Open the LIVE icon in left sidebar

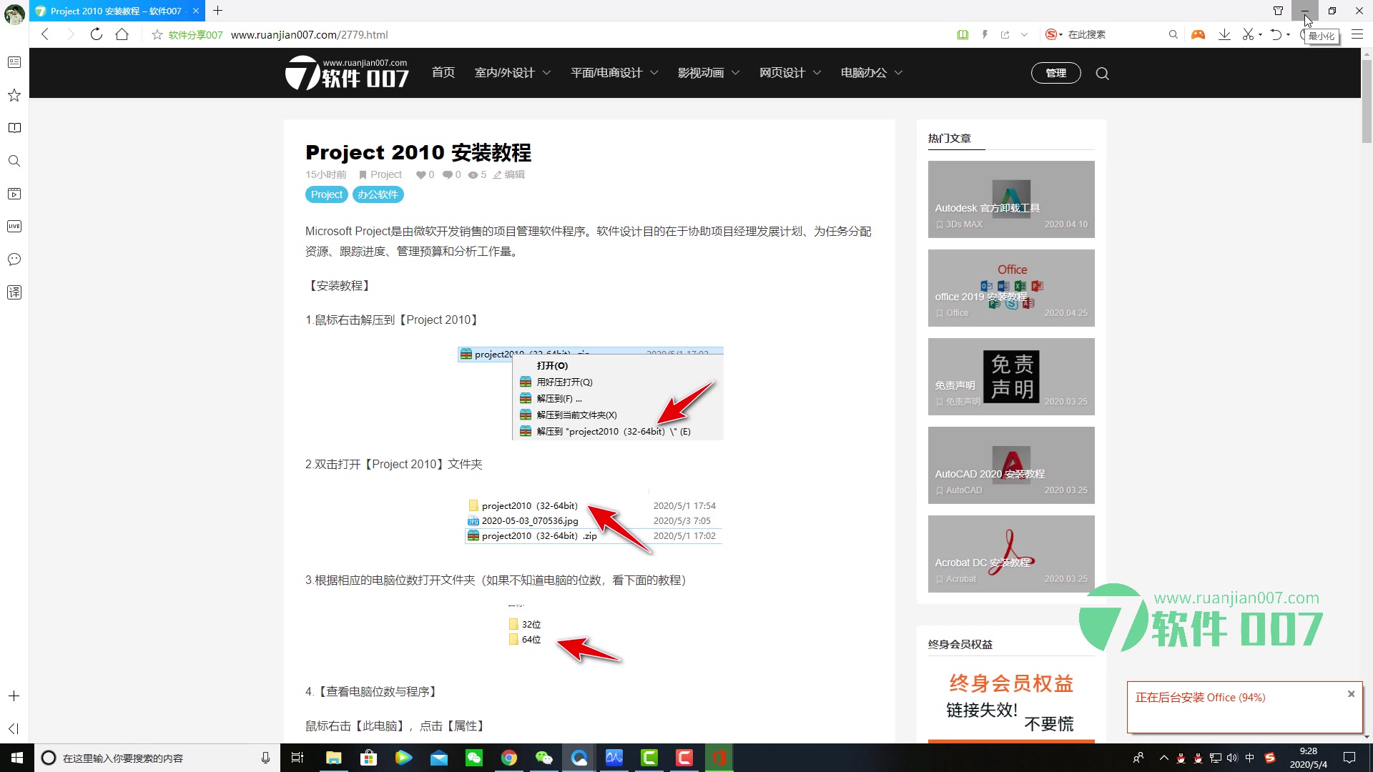(14, 227)
